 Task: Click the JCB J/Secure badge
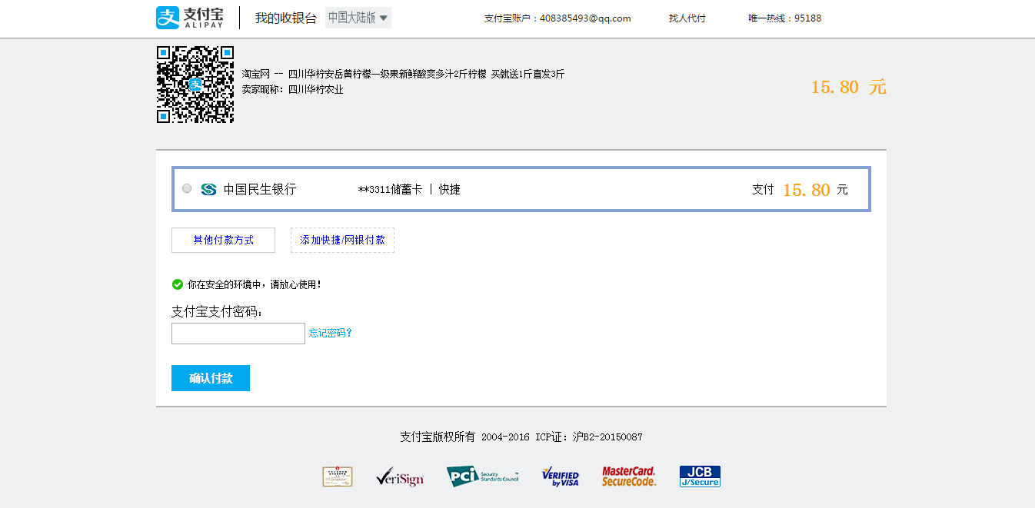click(700, 476)
